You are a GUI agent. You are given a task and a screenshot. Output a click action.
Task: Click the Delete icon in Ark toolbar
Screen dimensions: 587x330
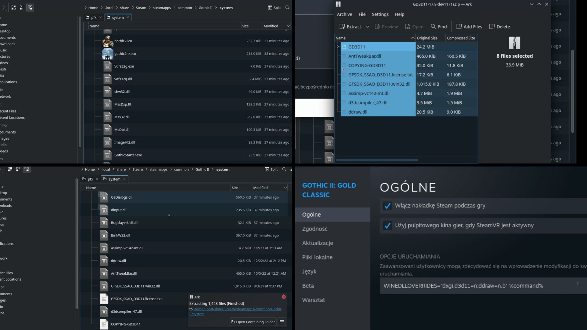pos(492,27)
